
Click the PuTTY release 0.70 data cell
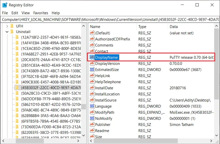[192, 57]
